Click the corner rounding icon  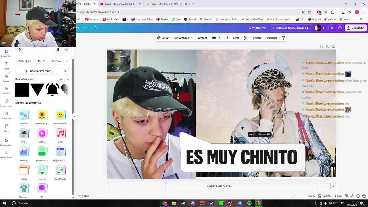pos(220,38)
